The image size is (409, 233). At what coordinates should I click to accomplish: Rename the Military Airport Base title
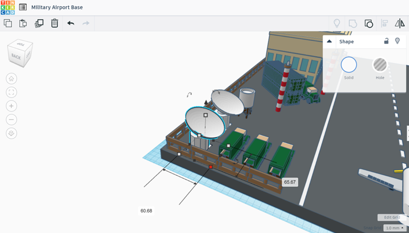coord(57,7)
